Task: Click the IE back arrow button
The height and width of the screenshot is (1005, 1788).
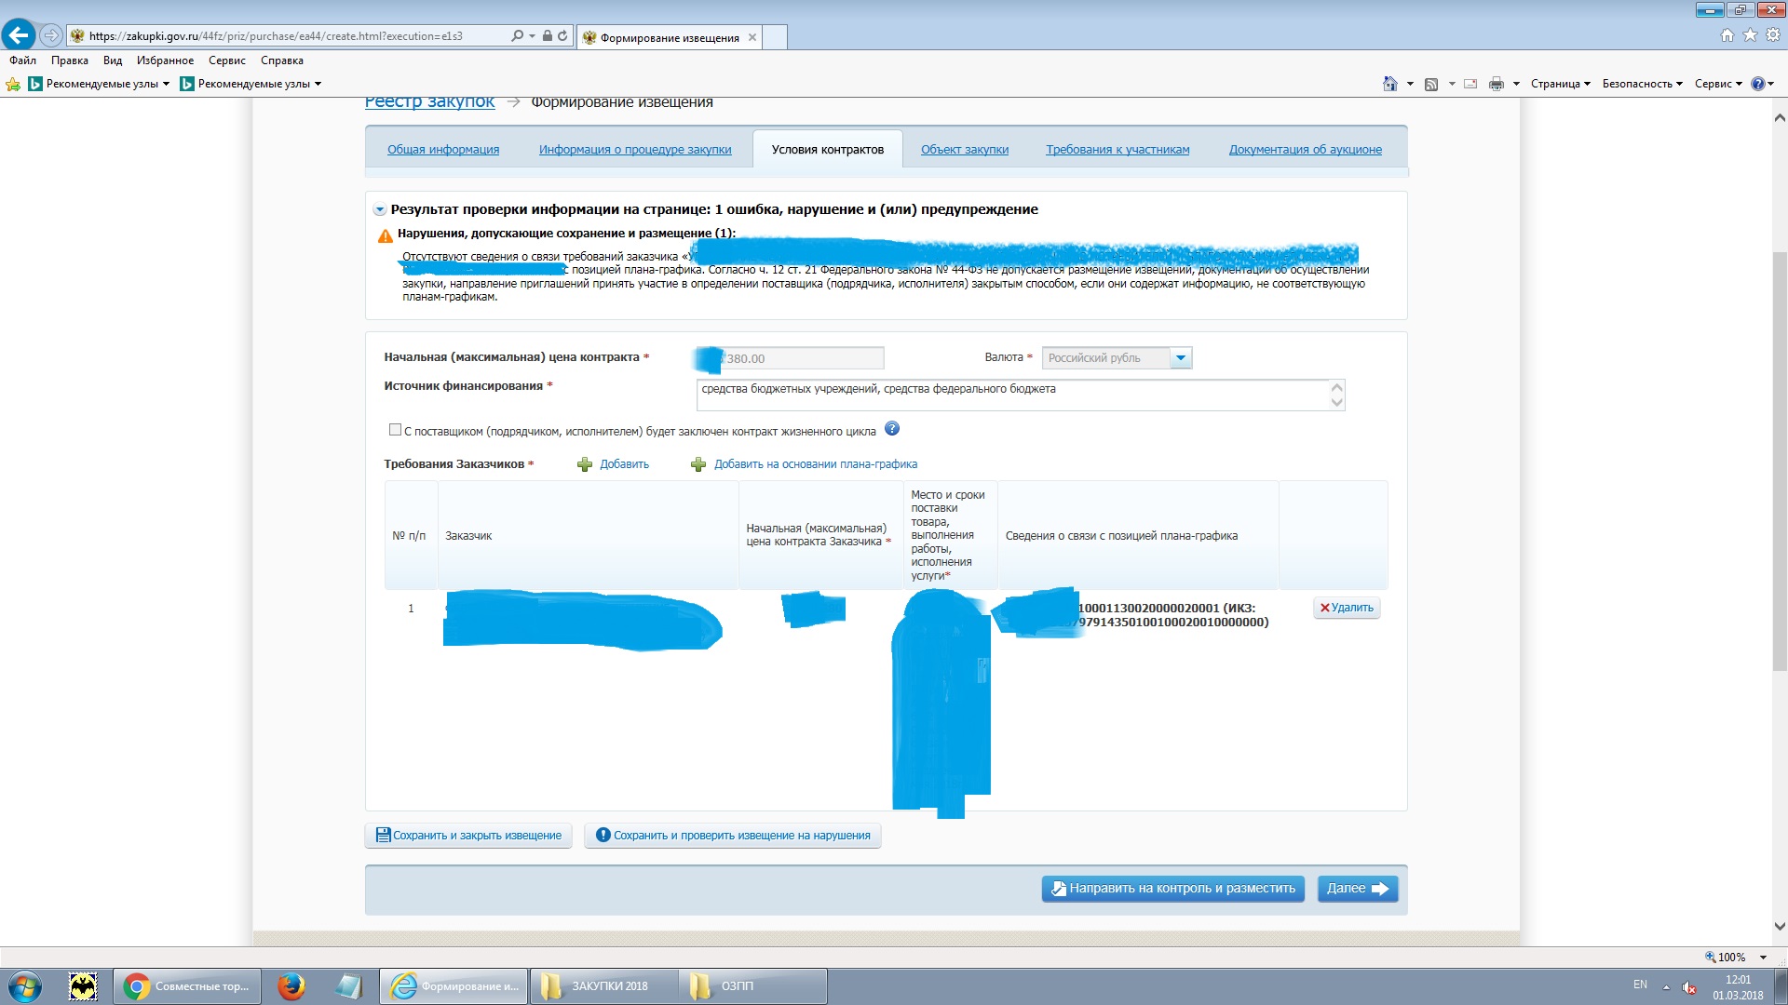Action: coord(19,35)
